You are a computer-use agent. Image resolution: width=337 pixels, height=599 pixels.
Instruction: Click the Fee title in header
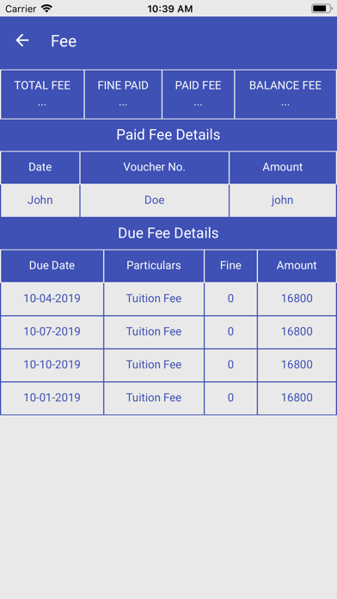point(64,41)
